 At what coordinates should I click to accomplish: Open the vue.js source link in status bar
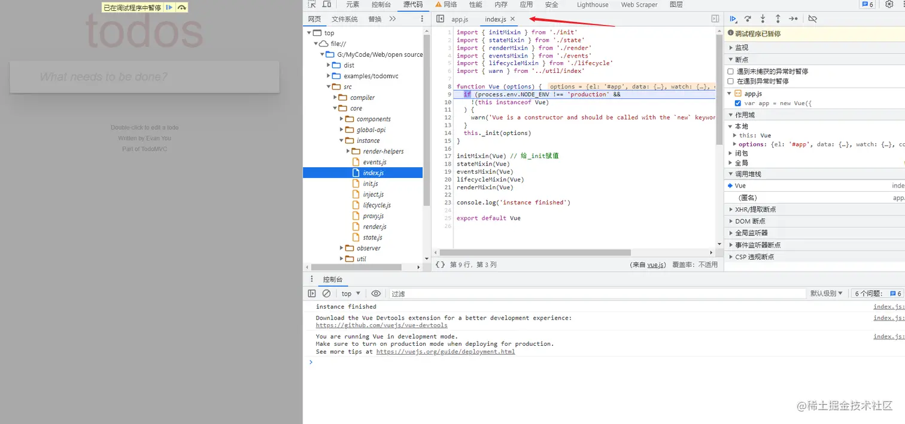tap(655, 265)
